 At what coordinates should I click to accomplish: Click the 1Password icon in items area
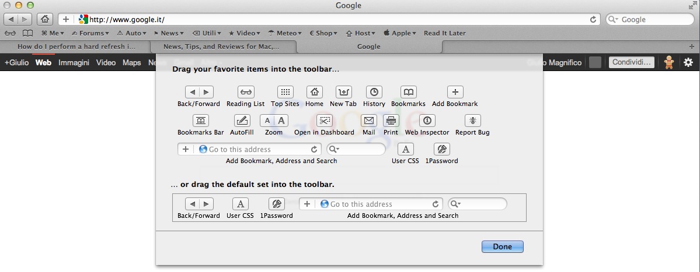[x=441, y=149]
